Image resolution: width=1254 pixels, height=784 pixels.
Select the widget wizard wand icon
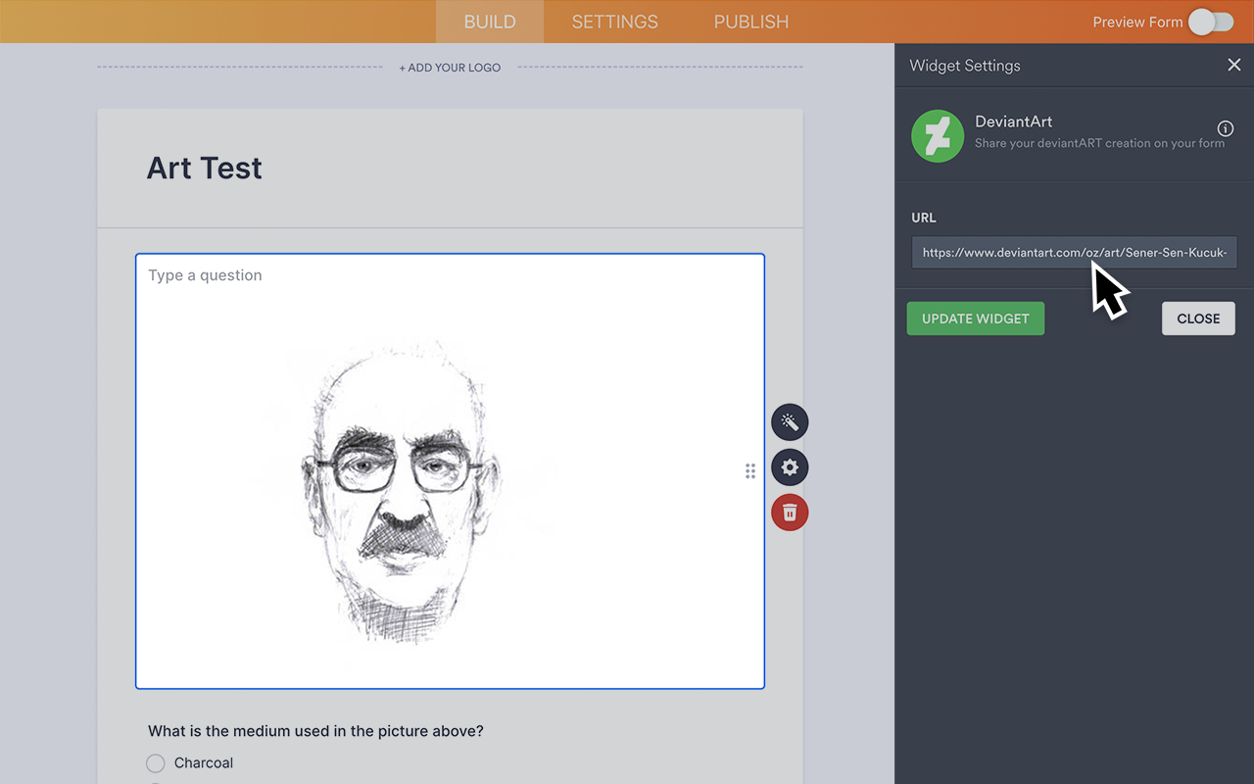tap(790, 421)
